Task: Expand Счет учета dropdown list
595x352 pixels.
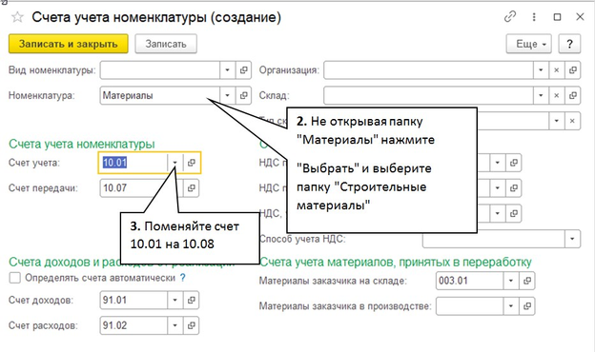Action: 174,163
